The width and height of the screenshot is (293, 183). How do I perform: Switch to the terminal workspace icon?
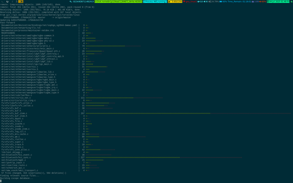coord(2,1)
